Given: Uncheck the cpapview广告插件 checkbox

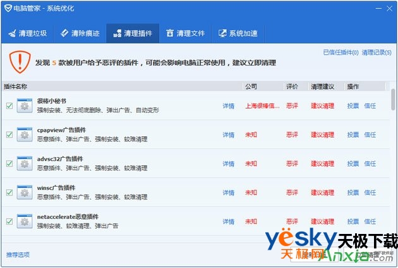Looking at the screenshot, I should pos(9,134).
